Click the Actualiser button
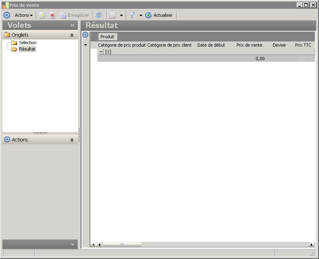319x259 pixels. [159, 15]
